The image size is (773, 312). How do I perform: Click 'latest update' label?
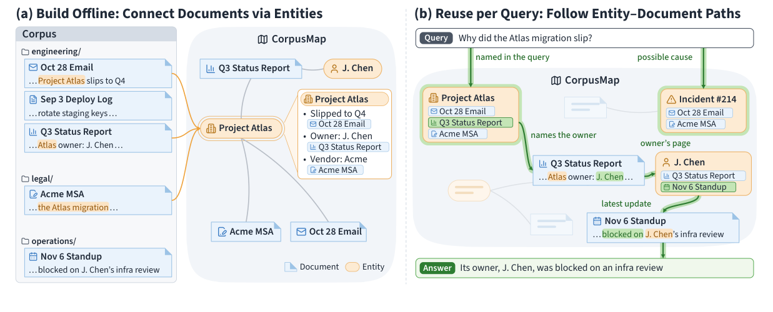coord(627,203)
